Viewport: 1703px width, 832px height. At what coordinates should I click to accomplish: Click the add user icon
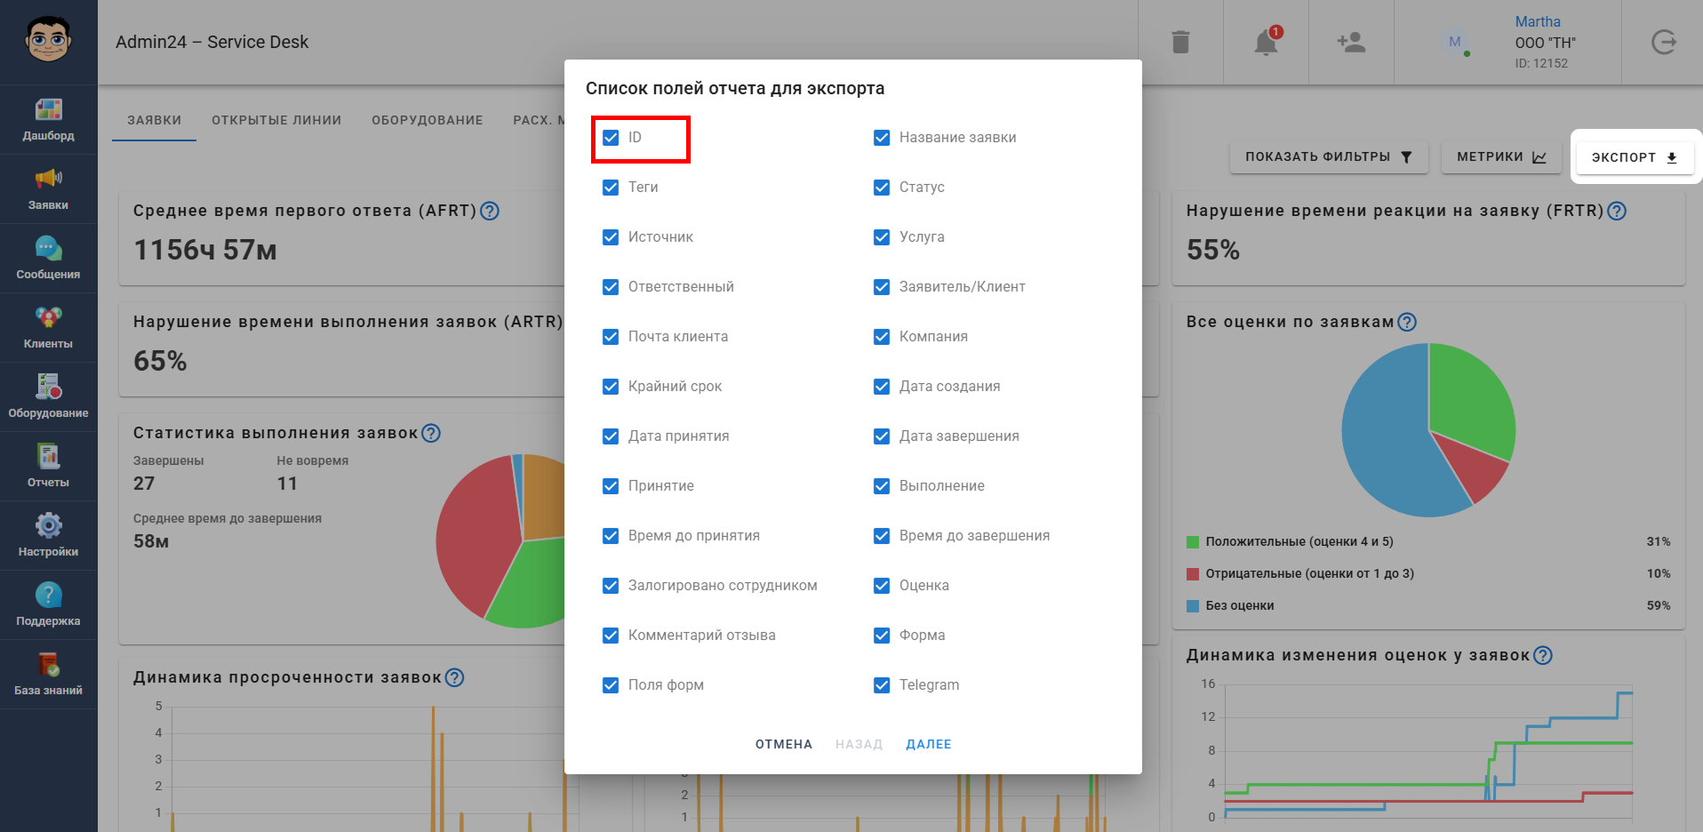(x=1351, y=42)
